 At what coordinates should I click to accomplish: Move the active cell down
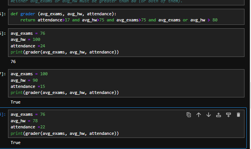tap(209, 115)
